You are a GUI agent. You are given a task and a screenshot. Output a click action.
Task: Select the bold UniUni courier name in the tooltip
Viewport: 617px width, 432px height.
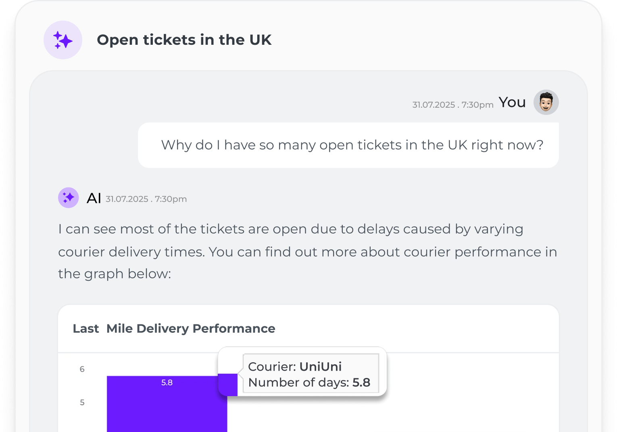(x=321, y=367)
